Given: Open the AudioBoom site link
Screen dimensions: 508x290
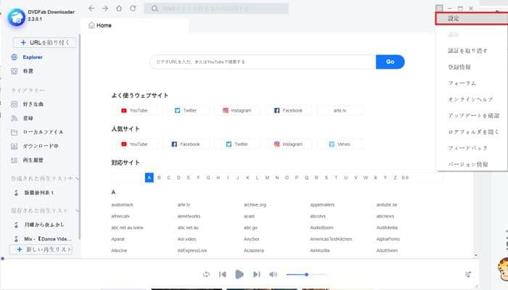Looking at the screenshot, I should point(321,228).
